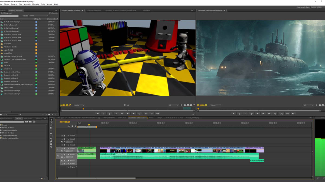
Task: Expand the Video 4 track
Action: pos(69,136)
